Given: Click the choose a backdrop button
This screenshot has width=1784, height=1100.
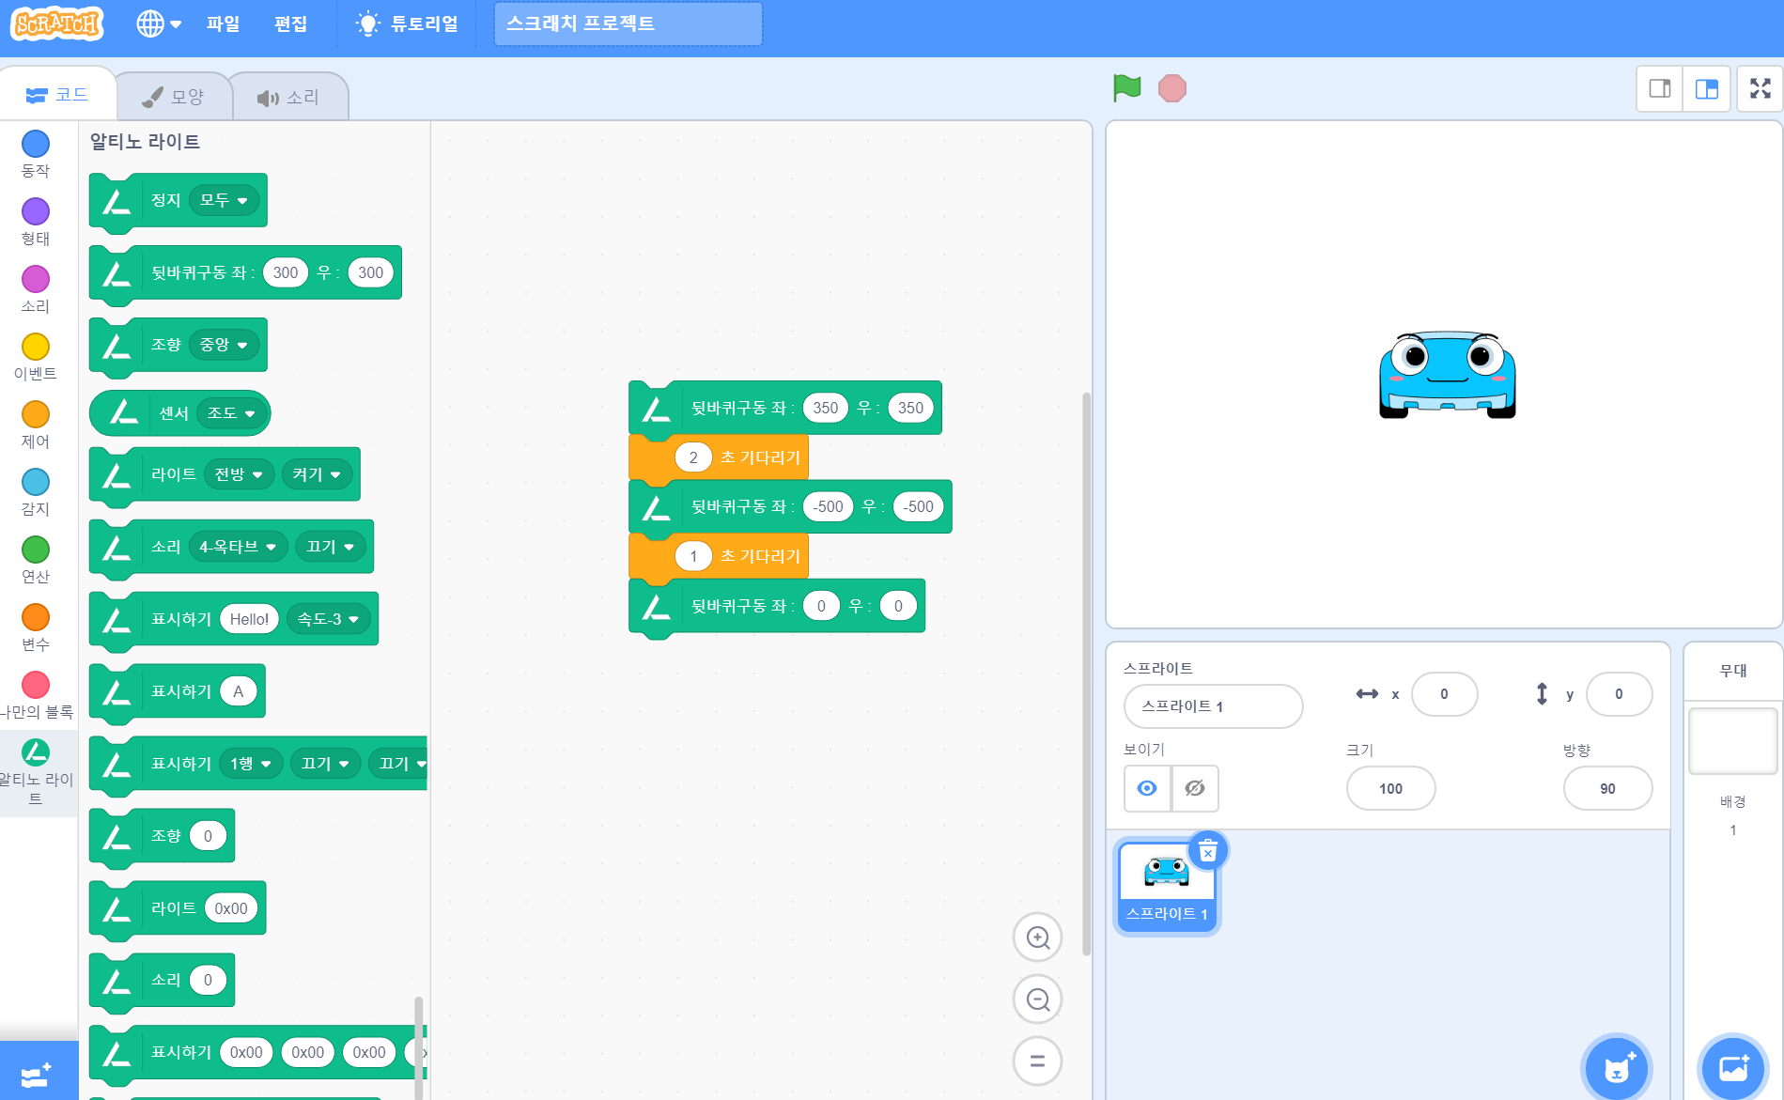Looking at the screenshot, I should tap(1733, 1068).
